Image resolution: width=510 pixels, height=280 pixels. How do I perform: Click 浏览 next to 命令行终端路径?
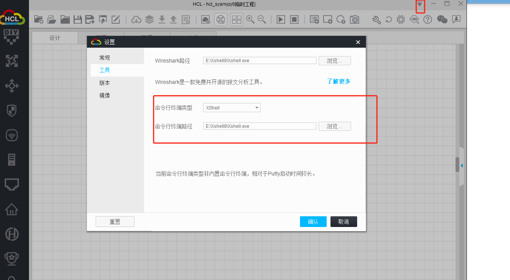point(335,126)
